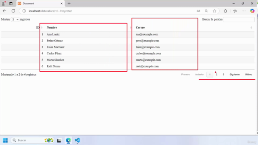The image size is (258, 145).
Task: Reload the current page
Action: [x=13, y=11]
